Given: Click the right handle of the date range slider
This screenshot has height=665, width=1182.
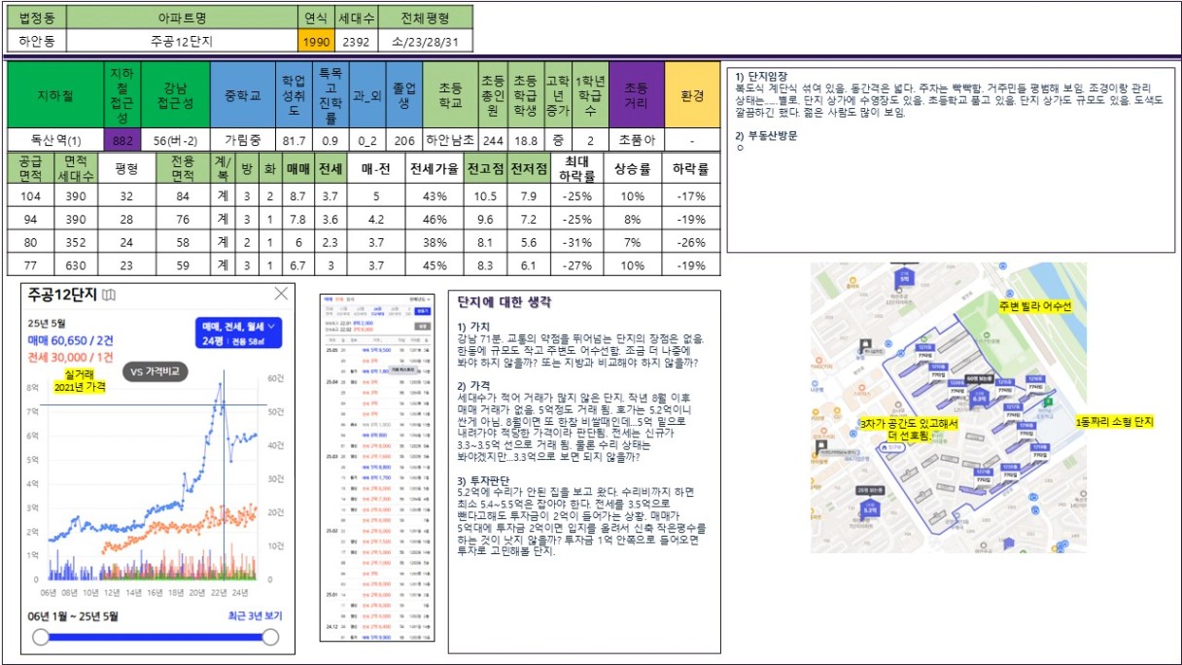Looking at the screenshot, I should (270, 637).
